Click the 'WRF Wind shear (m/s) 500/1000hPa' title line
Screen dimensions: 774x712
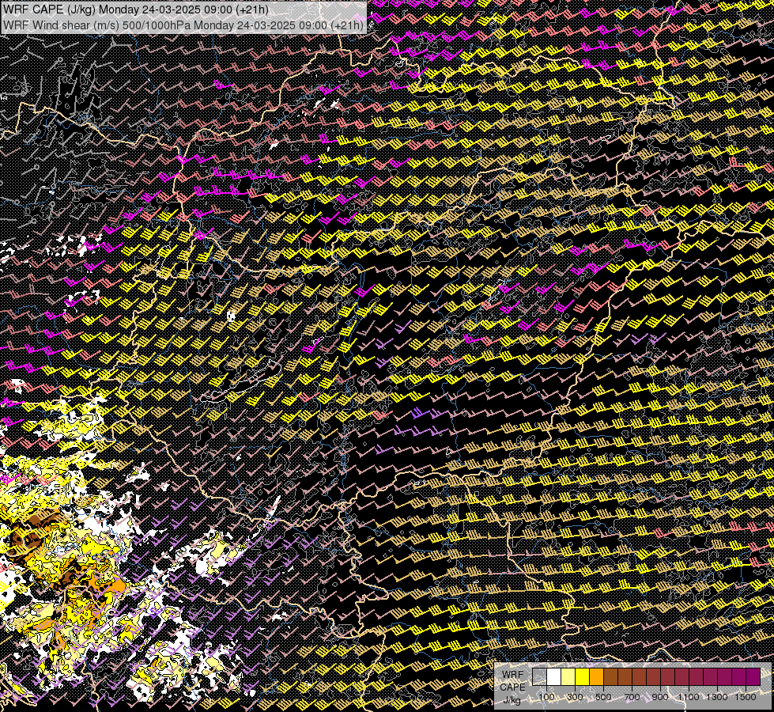[x=183, y=25]
